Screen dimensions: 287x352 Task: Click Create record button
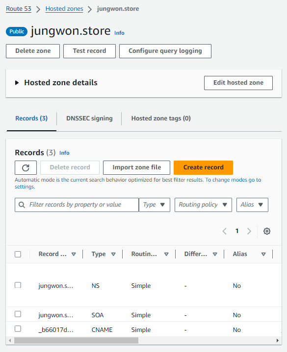(203, 167)
